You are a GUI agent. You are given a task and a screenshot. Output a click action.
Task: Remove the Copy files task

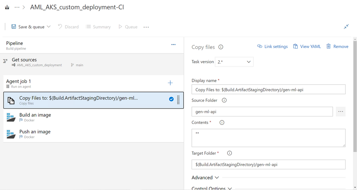337,46
